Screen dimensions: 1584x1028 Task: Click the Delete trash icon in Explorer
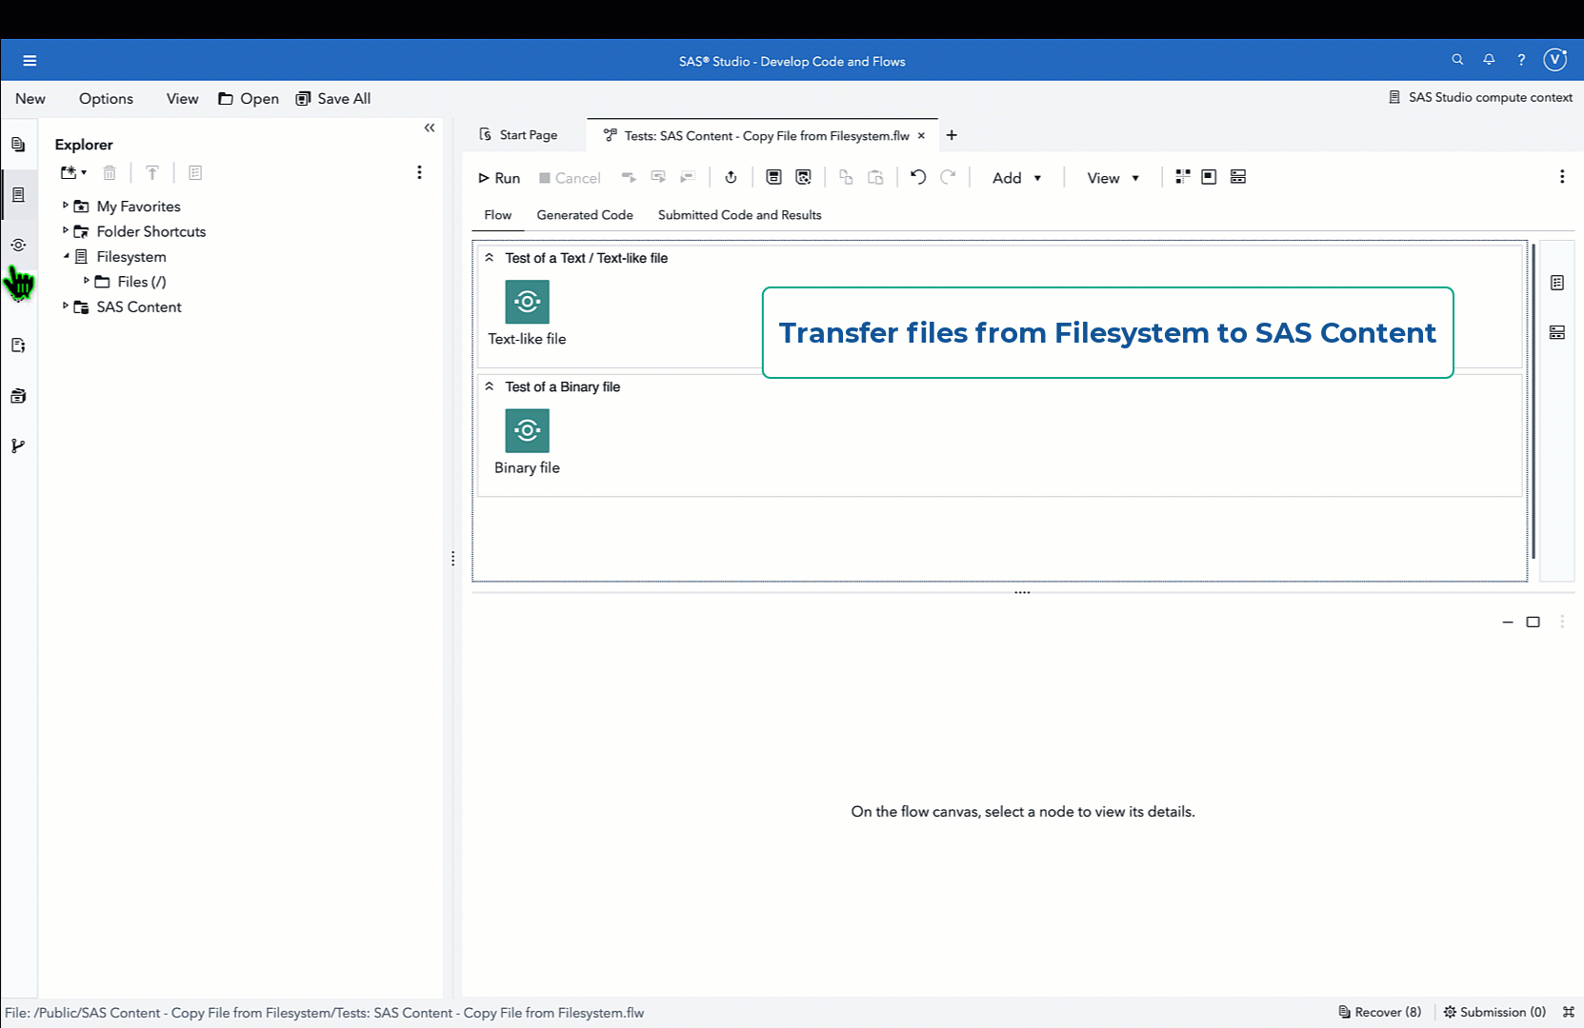[x=110, y=172]
